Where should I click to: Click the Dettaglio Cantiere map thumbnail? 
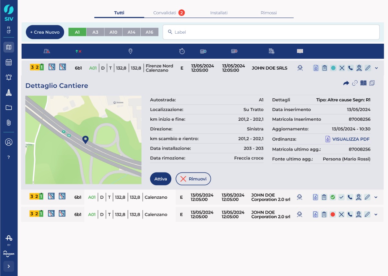click(83, 140)
